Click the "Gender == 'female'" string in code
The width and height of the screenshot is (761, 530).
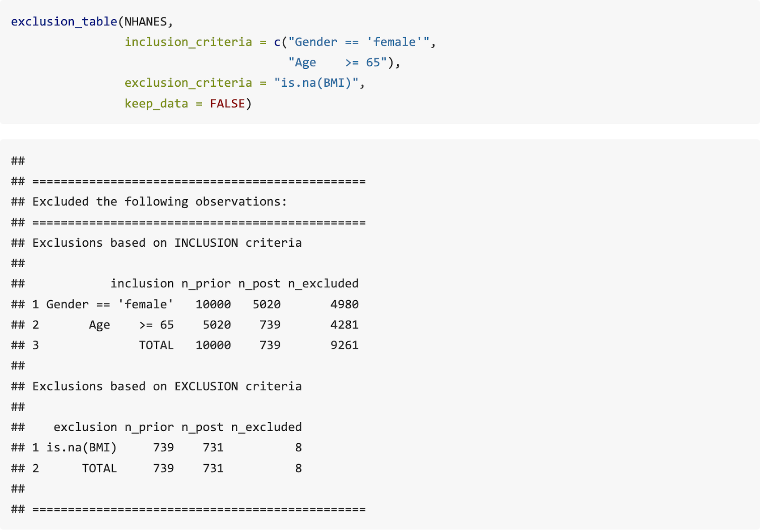pyautogui.click(x=359, y=42)
